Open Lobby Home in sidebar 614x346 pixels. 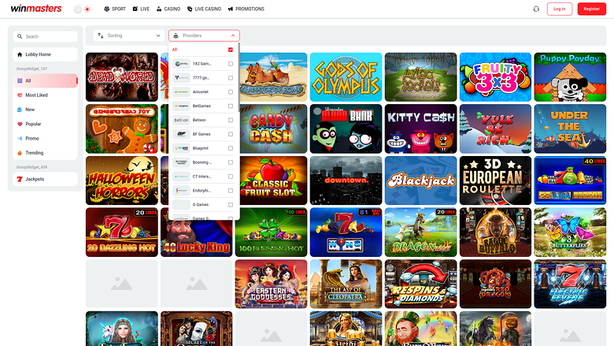coord(45,54)
